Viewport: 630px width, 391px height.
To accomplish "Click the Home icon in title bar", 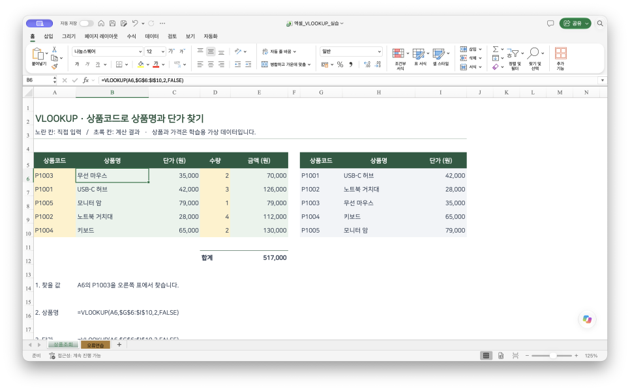I will (101, 23).
